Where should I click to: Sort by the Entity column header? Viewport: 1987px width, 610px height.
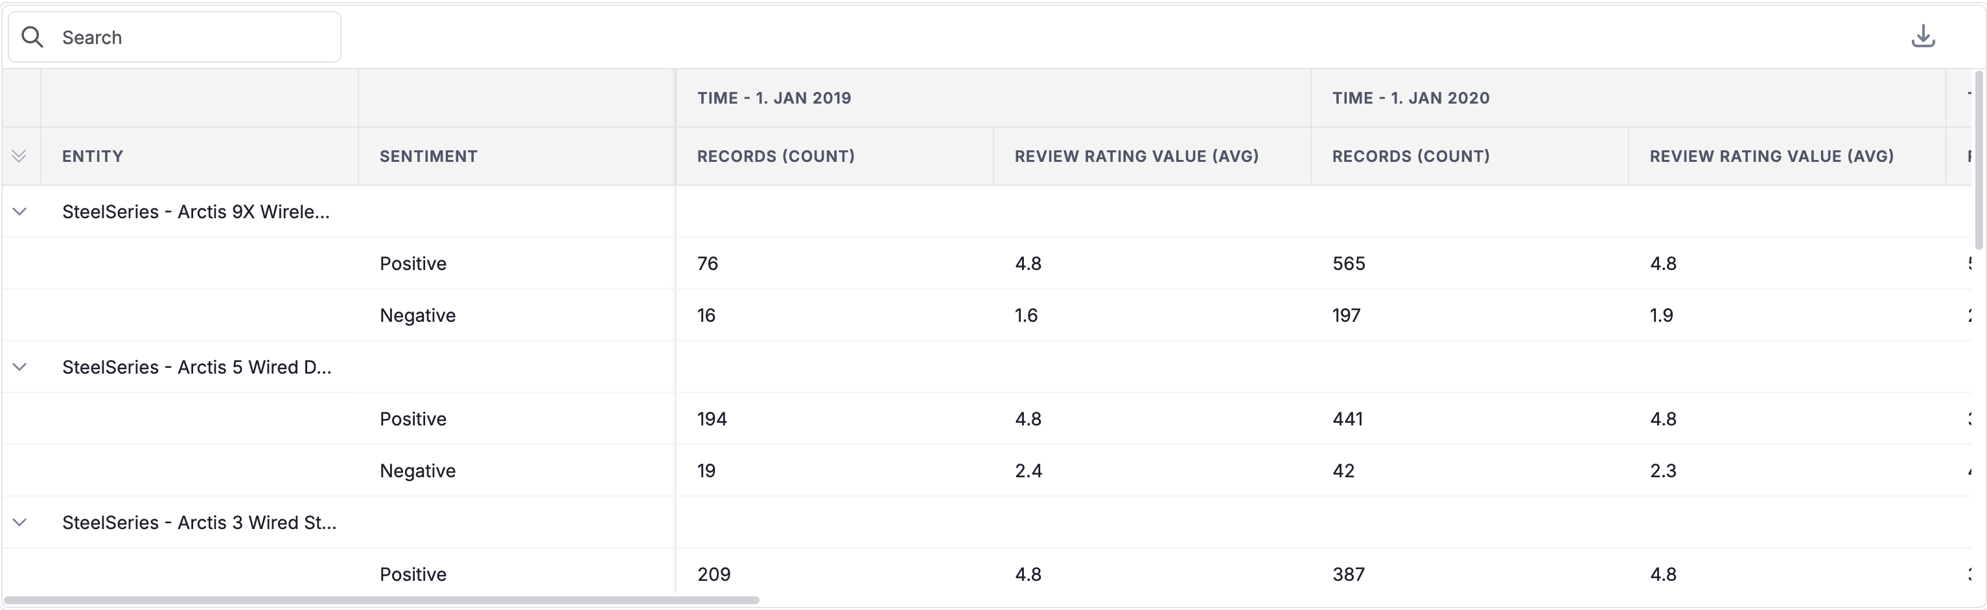93,156
